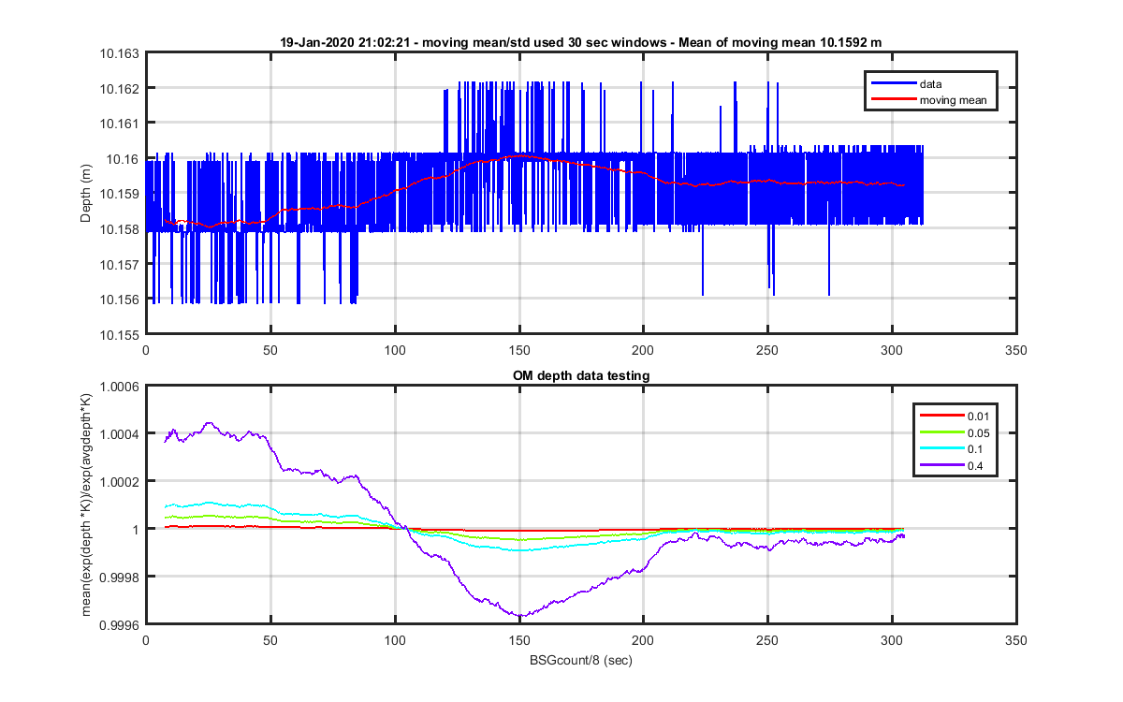
Task: Click the 0.9998 y-axis tick label
Action: 120,578
